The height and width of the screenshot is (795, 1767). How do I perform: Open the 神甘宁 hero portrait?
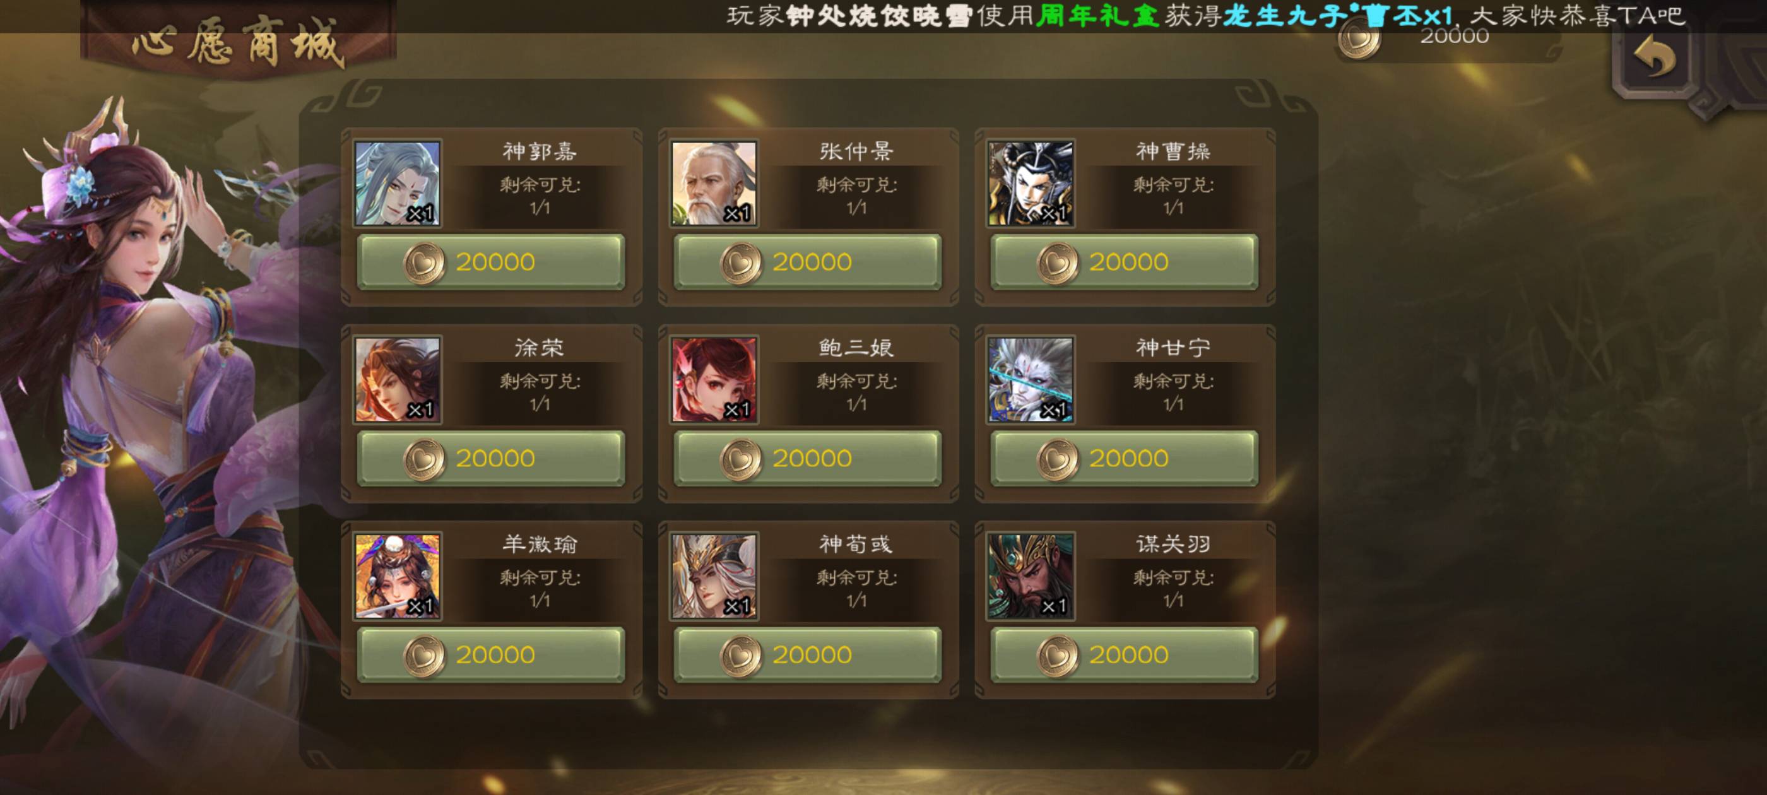(1031, 380)
